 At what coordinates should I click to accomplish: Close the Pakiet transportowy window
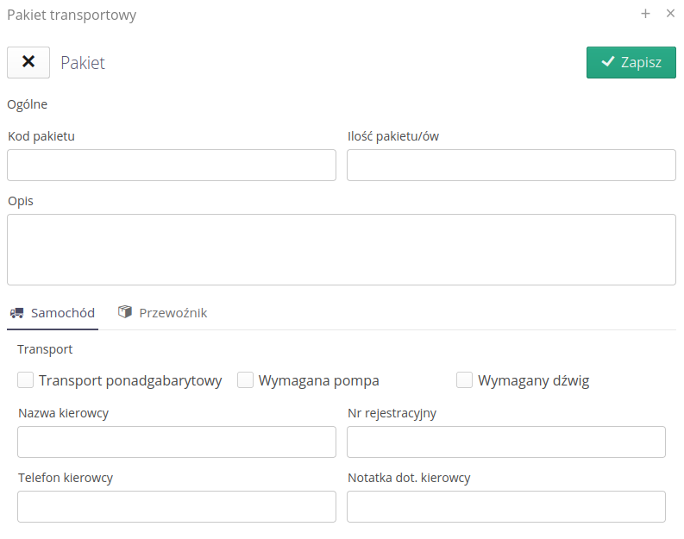coord(670,14)
